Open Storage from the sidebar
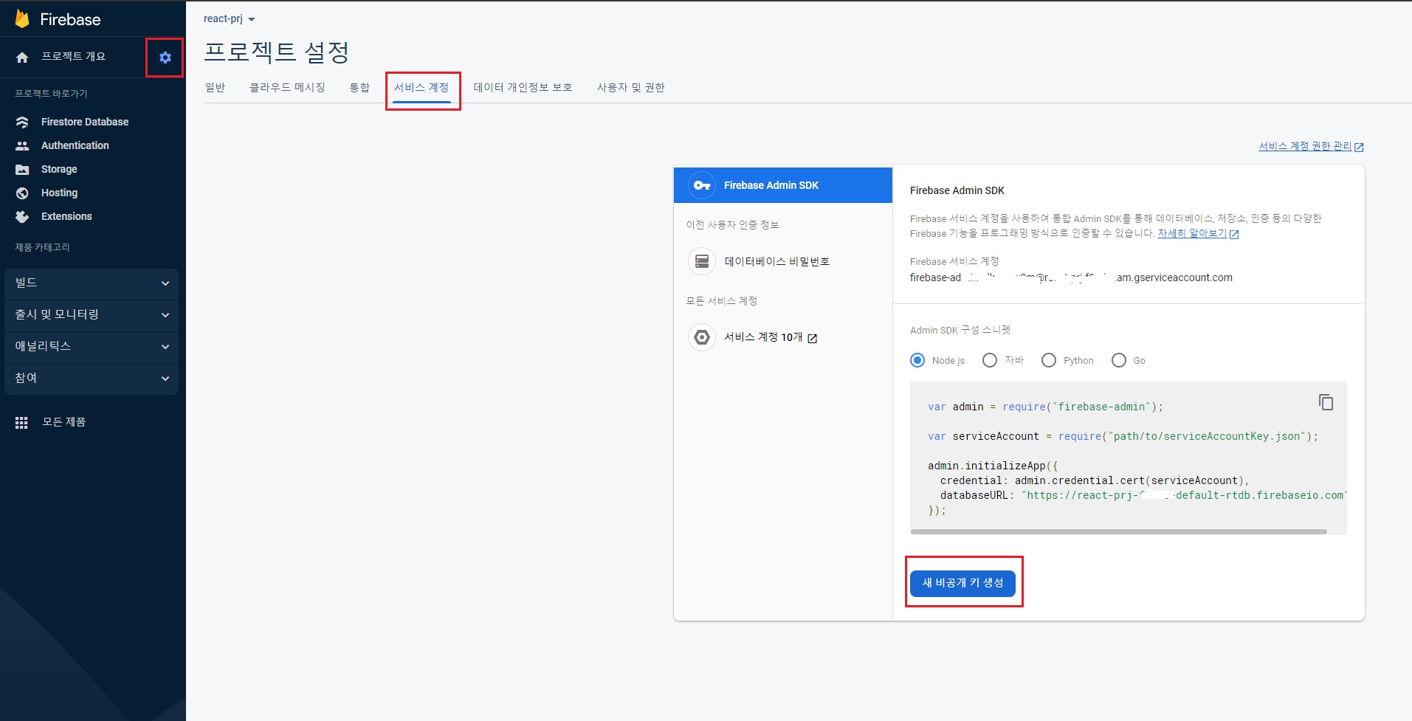This screenshot has width=1412, height=721. 59,169
